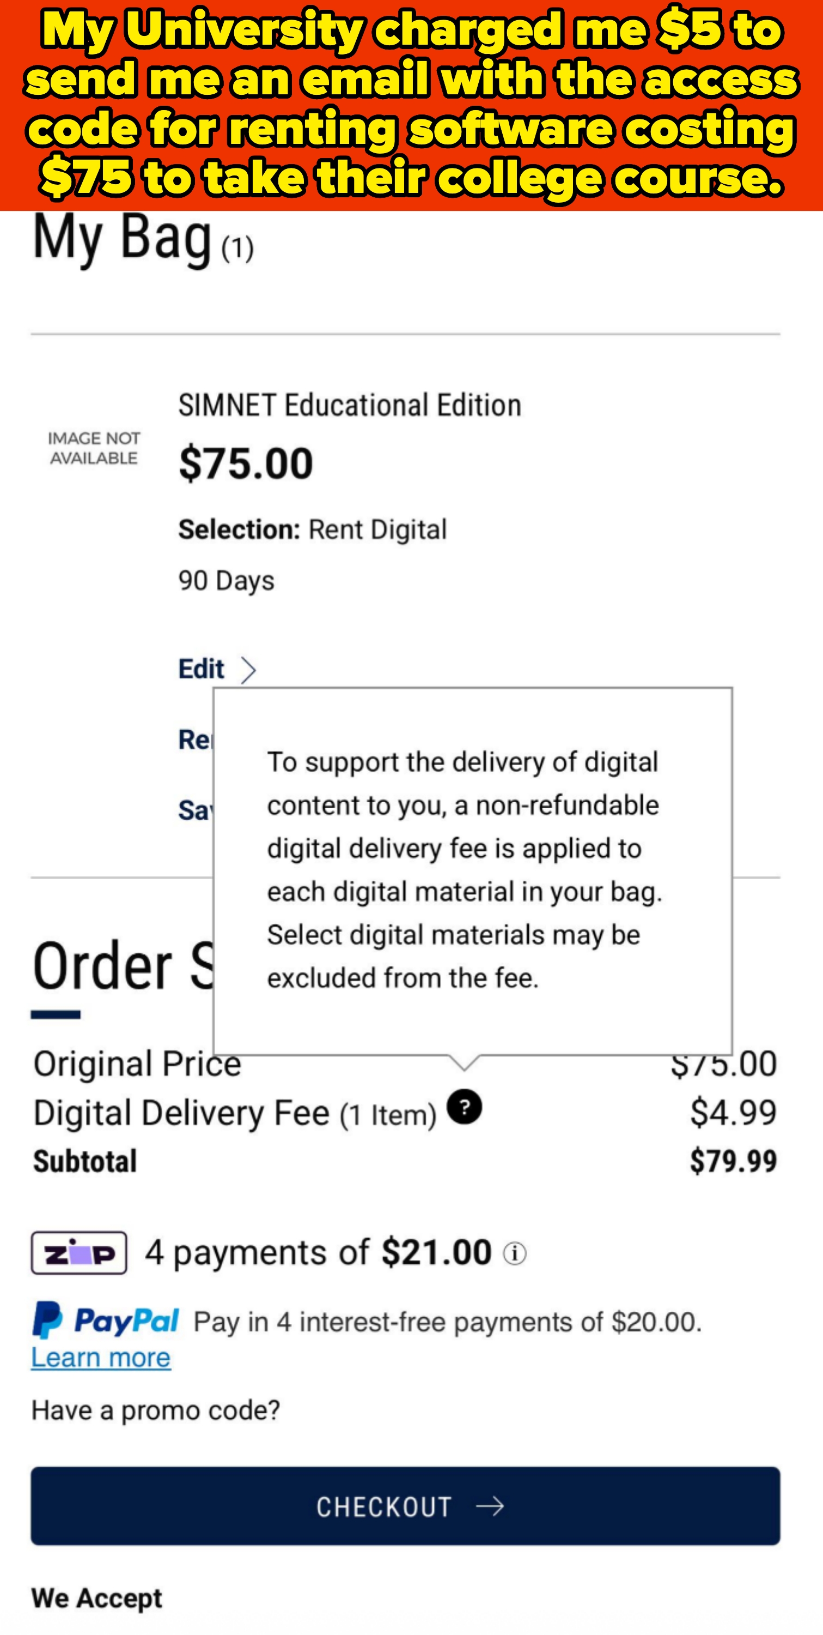Screen dimensions: 823x1635
Task: Click the digital delivery fee tooltip text
Action: point(464,869)
